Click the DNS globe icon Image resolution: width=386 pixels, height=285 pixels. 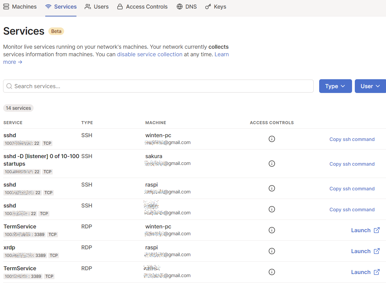[x=180, y=7]
